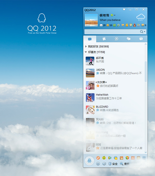Click the landscape profile avatar
The width and height of the screenshot is (155, 176).
[91, 20]
